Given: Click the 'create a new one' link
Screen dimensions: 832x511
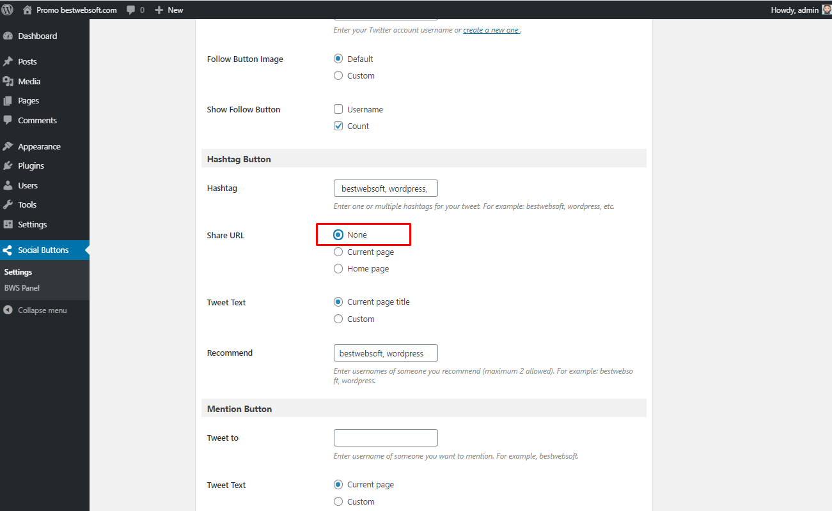Looking at the screenshot, I should [x=491, y=30].
